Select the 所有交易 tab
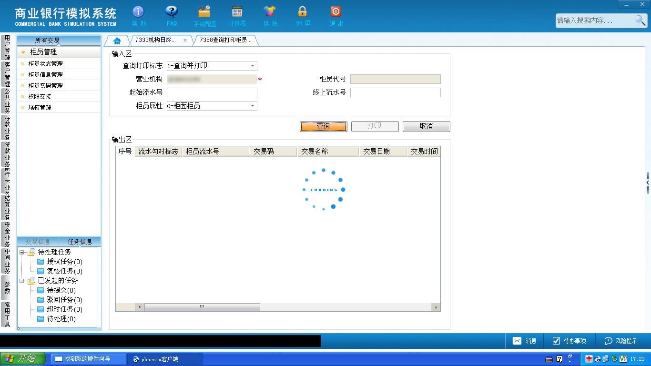This screenshot has width=651, height=366. (x=47, y=41)
